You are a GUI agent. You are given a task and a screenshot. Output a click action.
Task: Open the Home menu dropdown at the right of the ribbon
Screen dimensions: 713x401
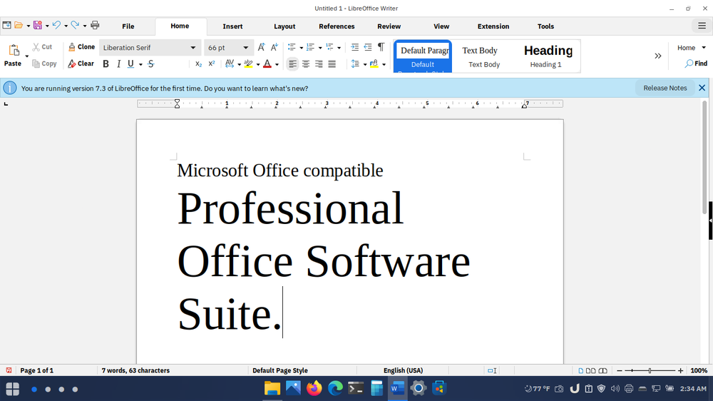(x=692, y=48)
